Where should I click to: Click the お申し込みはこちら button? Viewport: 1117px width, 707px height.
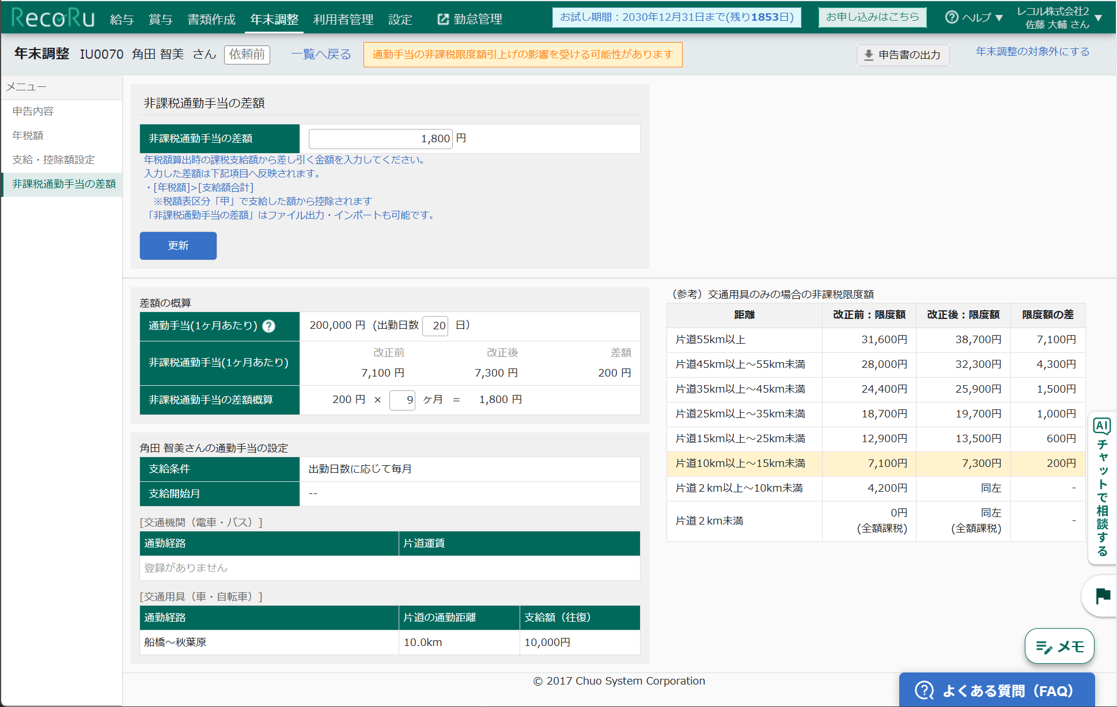point(872,17)
